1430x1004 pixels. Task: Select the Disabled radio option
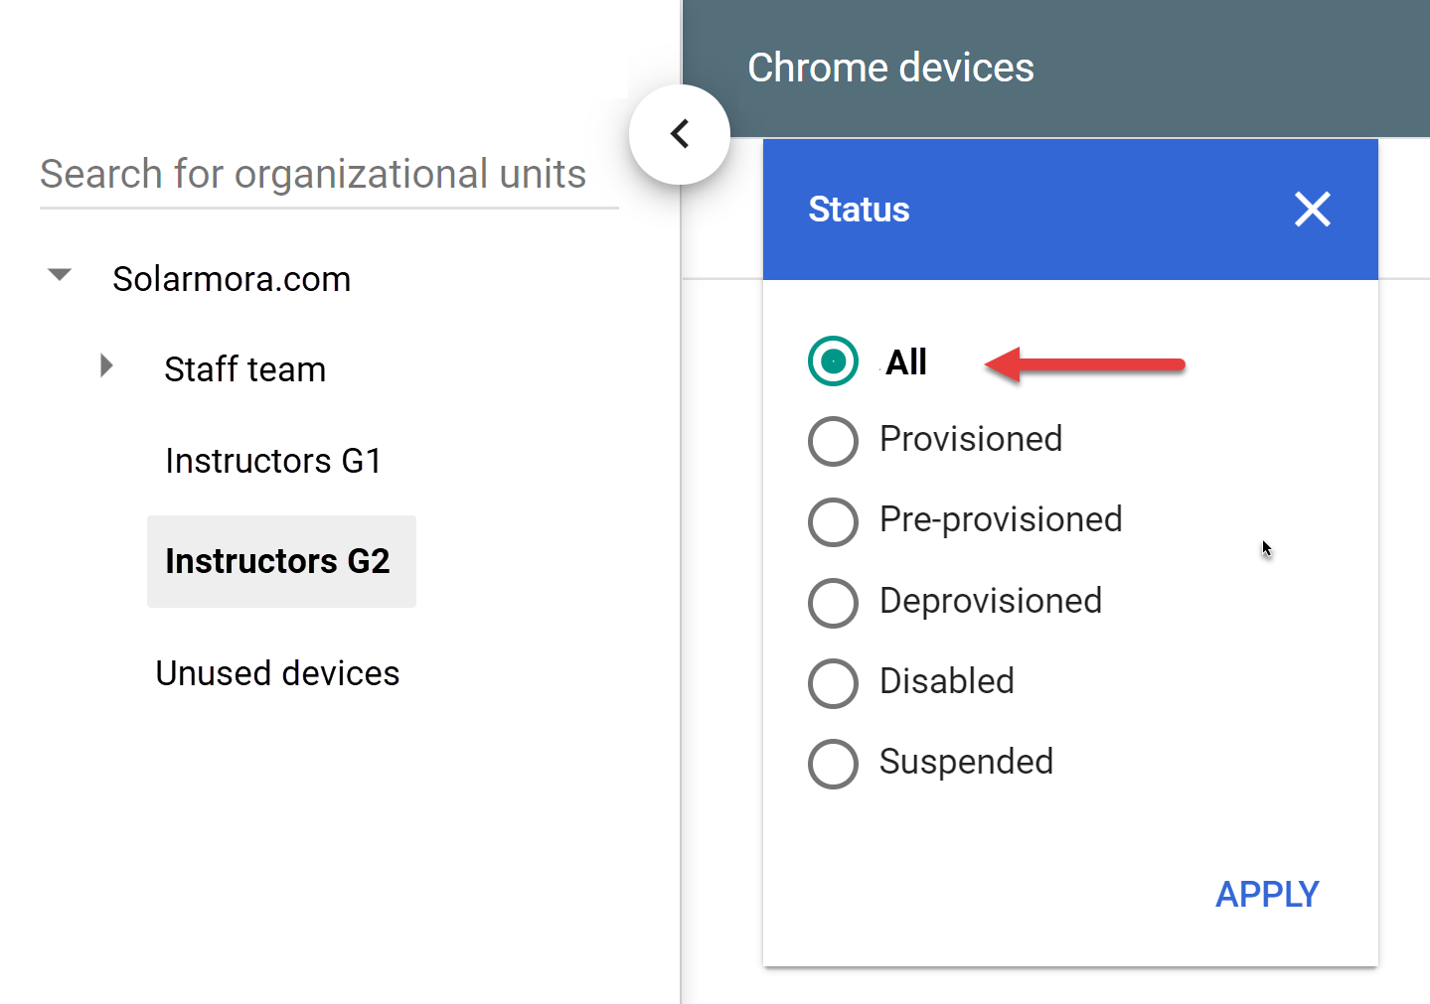[833, 683]
